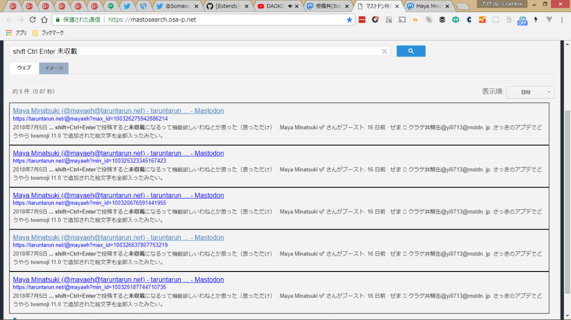This screenshot has height=320, width=571.
Task: Click the lightning bolt extension icon
Action: point(536,20)
